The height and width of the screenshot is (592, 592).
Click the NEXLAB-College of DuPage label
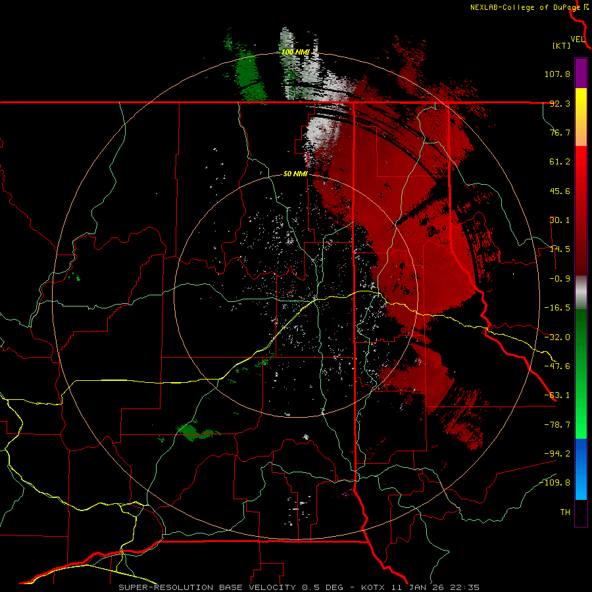coord(525,7)
